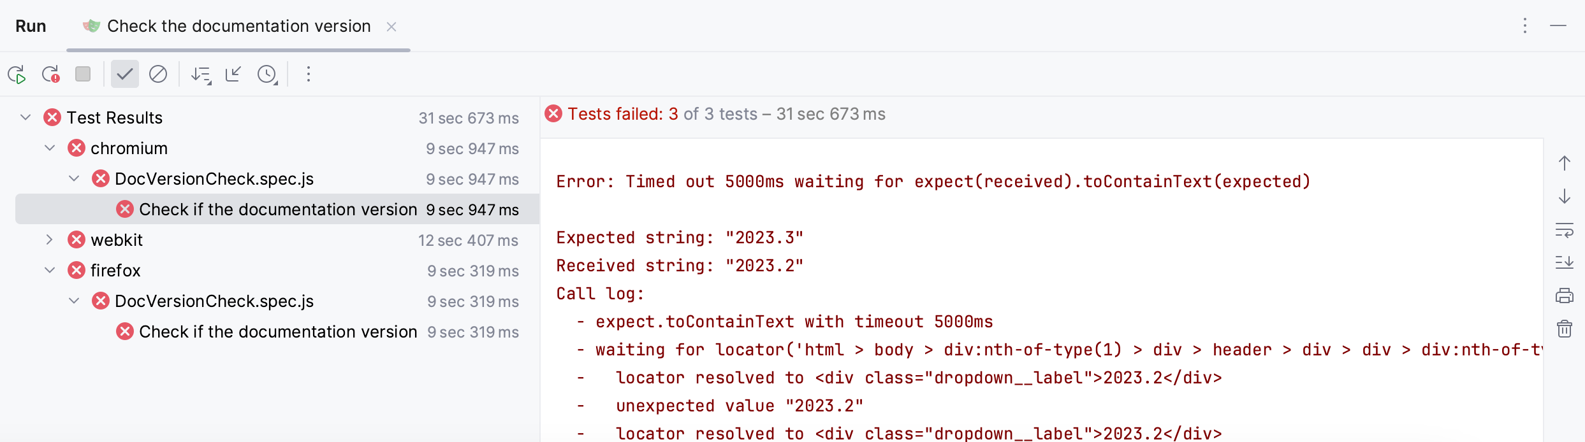Close the Check the documentation version tab
1585x442 pixels.
391,27
